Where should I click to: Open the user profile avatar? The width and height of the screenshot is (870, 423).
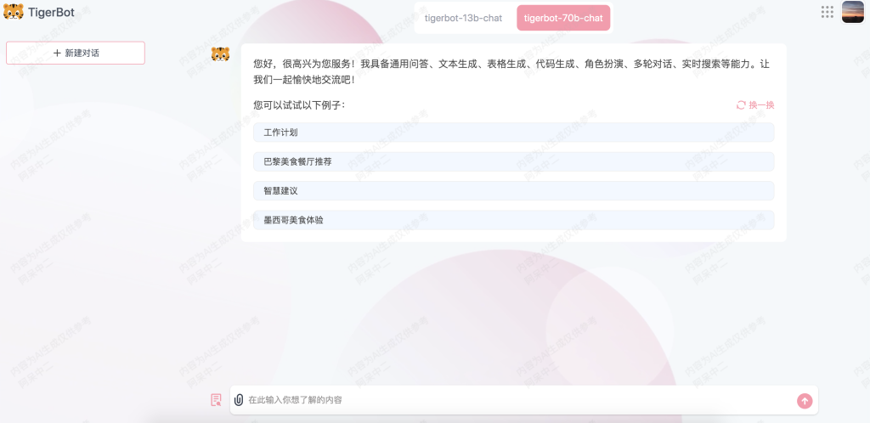(853, 12)
